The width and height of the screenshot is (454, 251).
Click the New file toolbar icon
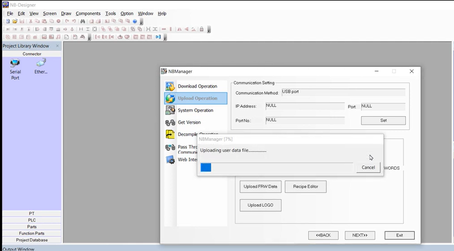coord(8,22)
